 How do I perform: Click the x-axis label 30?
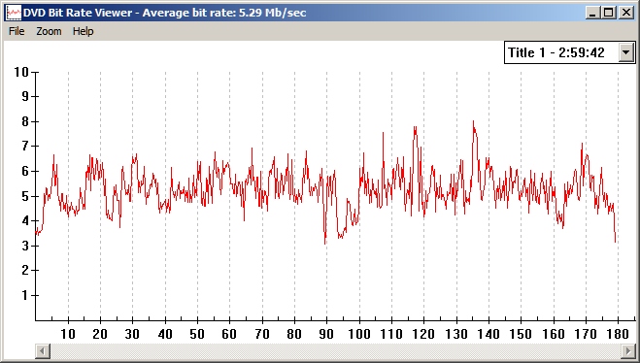tap(132, 335)
